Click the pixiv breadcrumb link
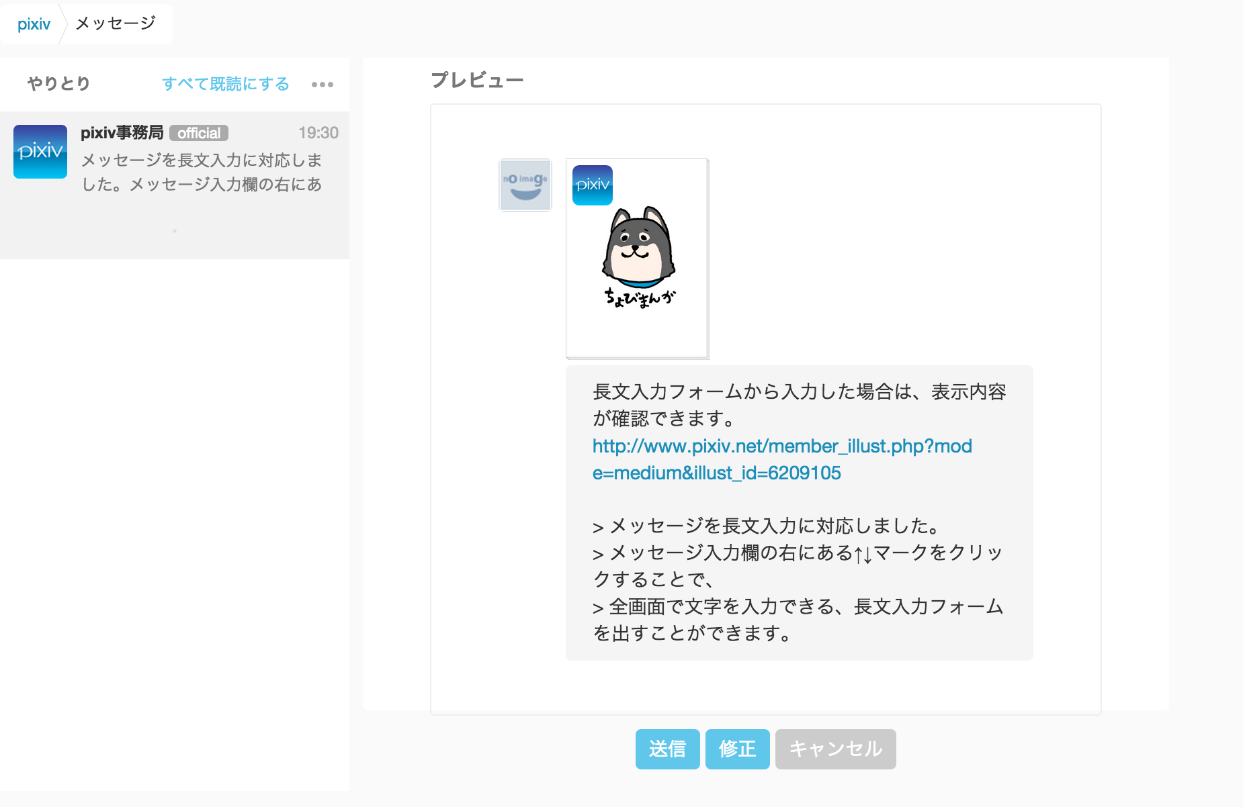The width and height of the screenshot is (1243, 807). [34, 24]
